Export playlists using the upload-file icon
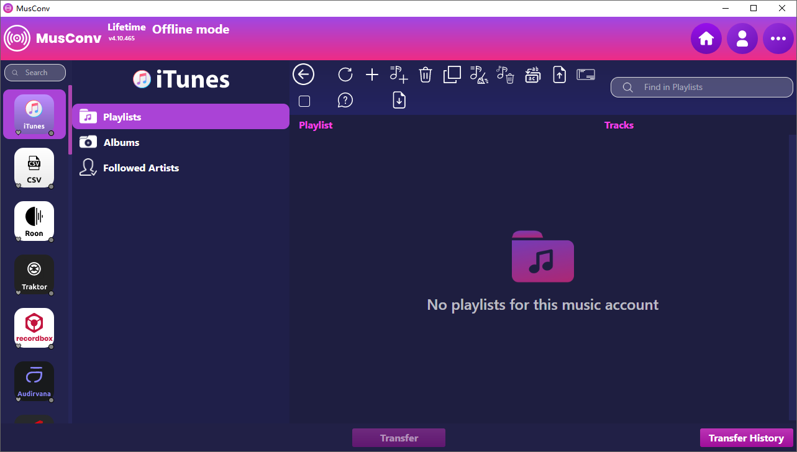797x452 pixels. pos(558,75)
